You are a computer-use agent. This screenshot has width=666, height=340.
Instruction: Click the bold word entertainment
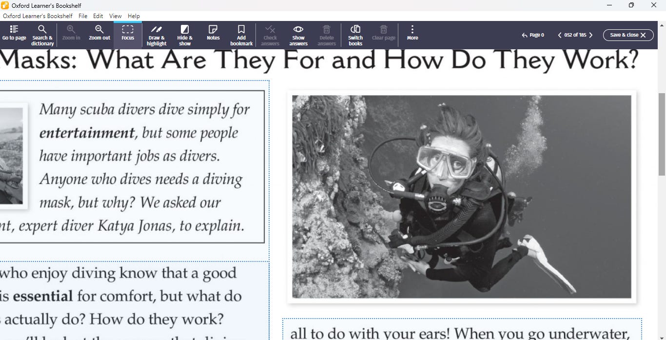click(87, 133)
